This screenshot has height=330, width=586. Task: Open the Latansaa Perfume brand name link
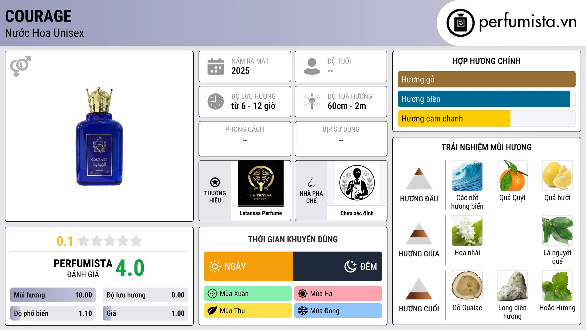(x=261, y=213)
